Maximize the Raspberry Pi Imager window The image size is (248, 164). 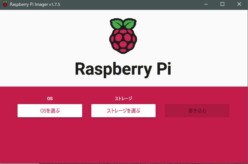222,4
